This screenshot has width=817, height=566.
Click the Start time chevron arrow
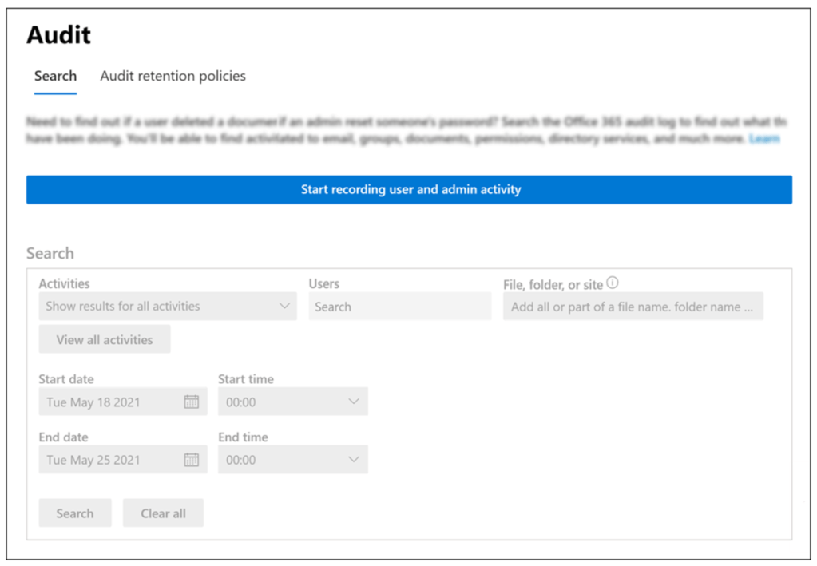click(355, 402)
